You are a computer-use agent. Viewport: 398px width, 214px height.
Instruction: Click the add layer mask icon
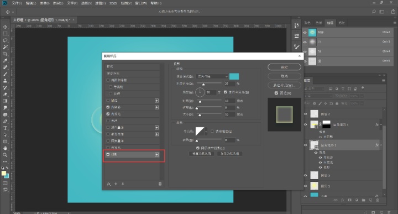(x=349, y=200)
